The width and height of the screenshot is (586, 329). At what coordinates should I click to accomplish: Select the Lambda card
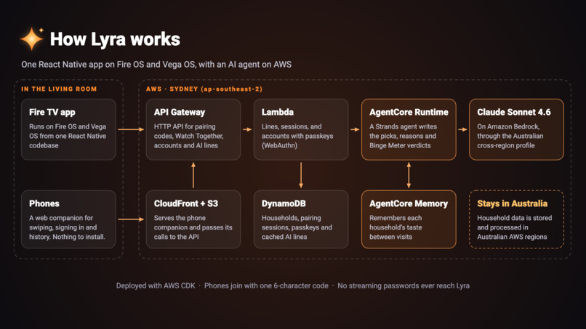point(301,129)
